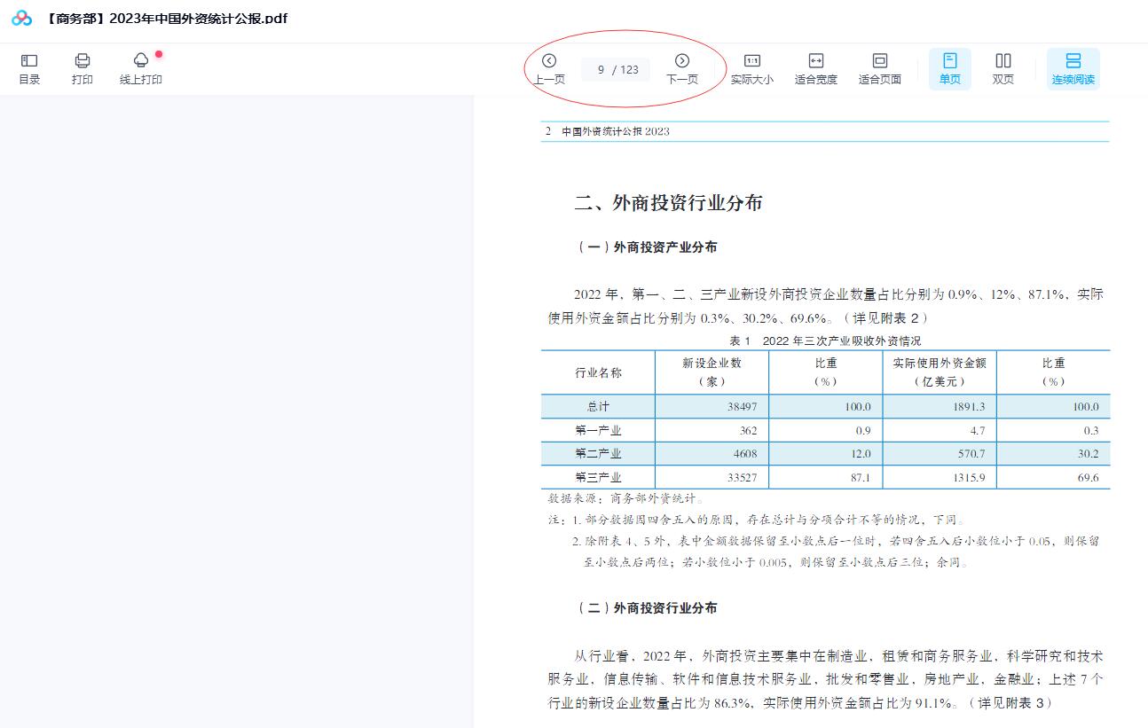This screenshot has width=1148, height=728.
Task: Click the 上一页 circular arrow button
Action: 548,60
